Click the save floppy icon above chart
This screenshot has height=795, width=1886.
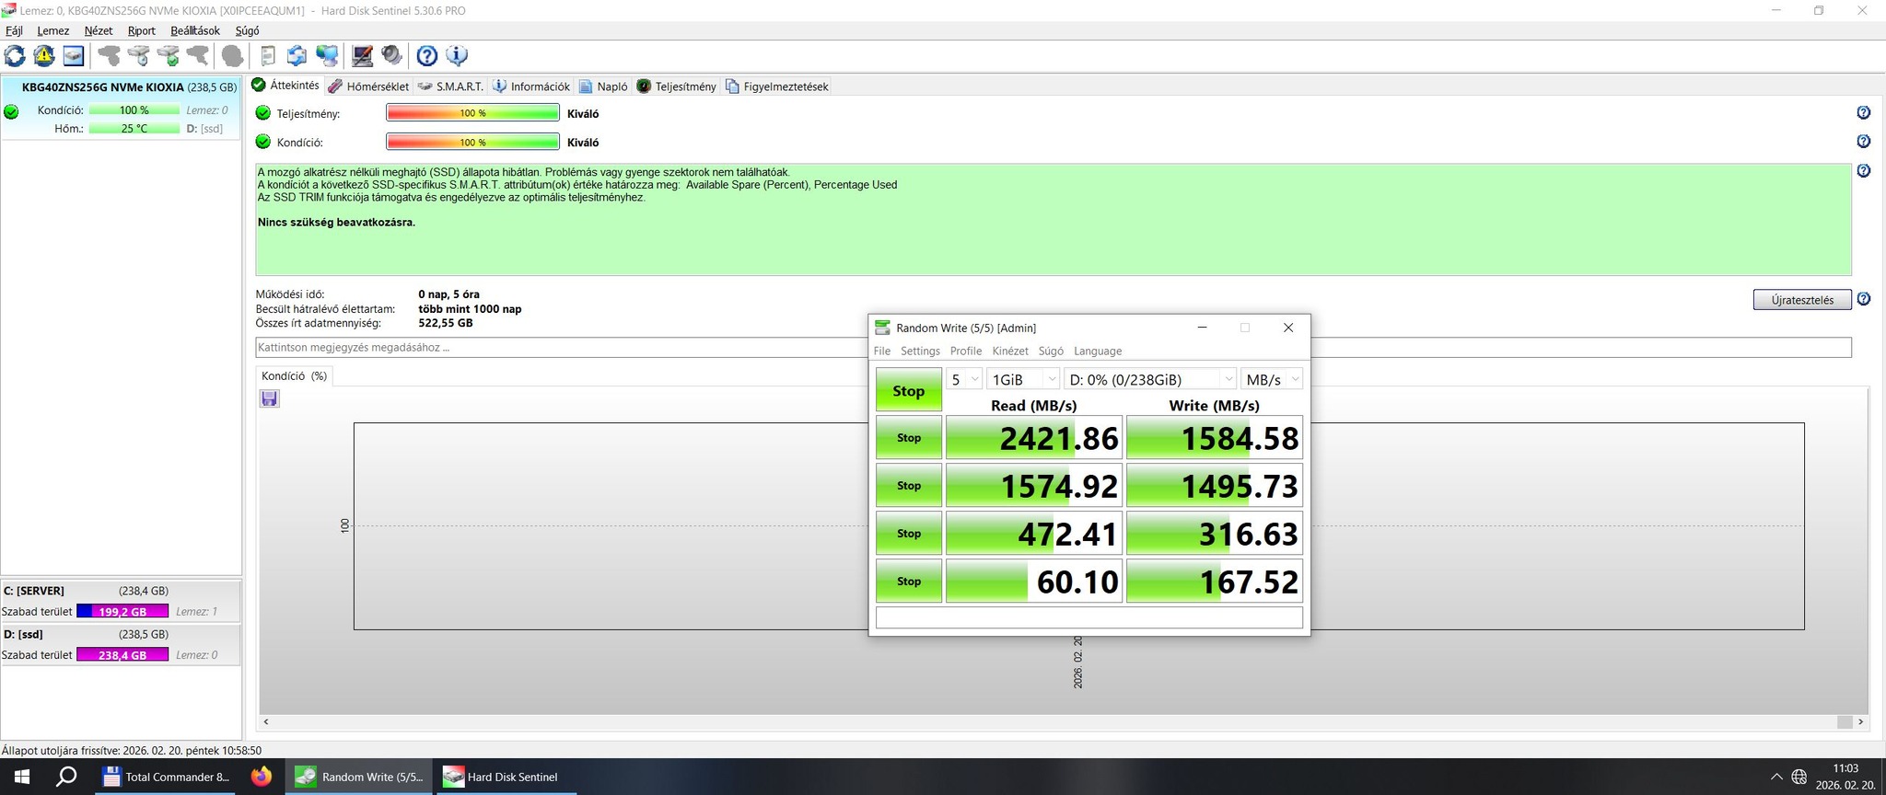coord(269,398)
